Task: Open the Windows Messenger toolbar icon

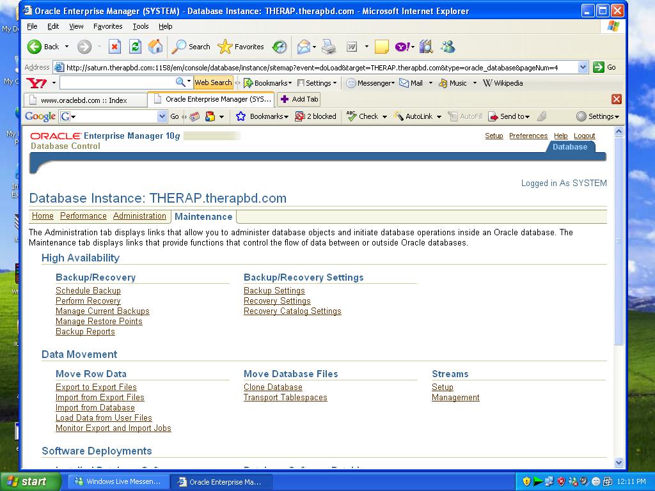Action: click(x=448, y=47)
